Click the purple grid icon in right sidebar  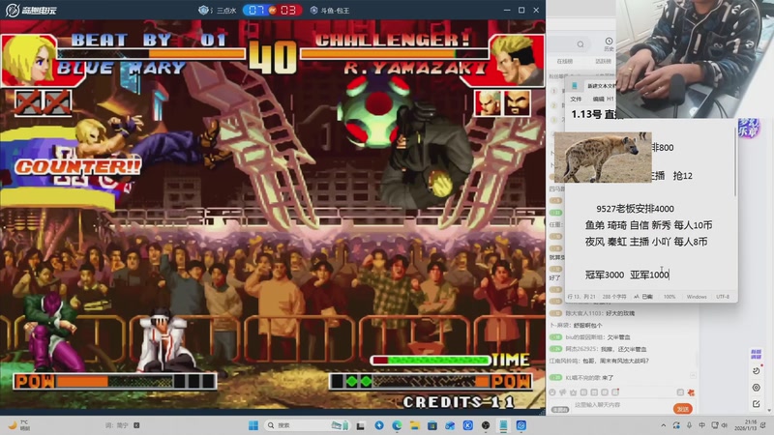click(x=756, y=354)
